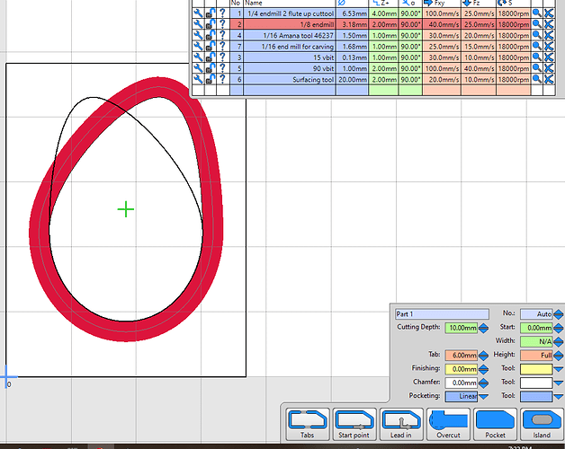Click wrench icon for 1/8 endmill row
Viewport: 565px width, 449px height.
pyautogui.click(x=198, y=25)
